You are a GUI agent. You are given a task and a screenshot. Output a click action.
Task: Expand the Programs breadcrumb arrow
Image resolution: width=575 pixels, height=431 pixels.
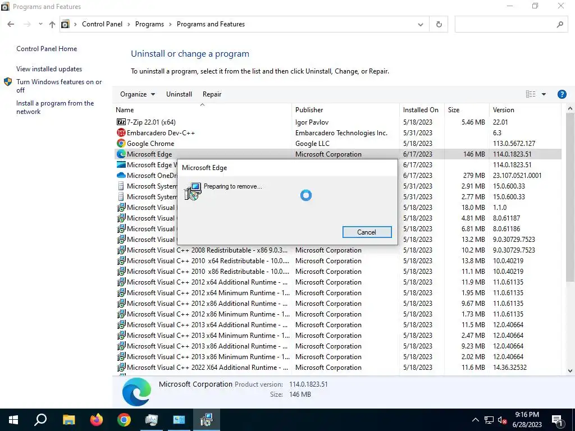click(x=171, y=24)
